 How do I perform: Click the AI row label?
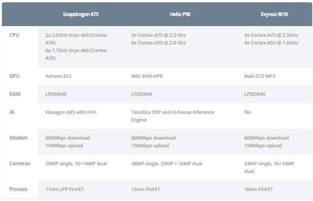(12, 112)
